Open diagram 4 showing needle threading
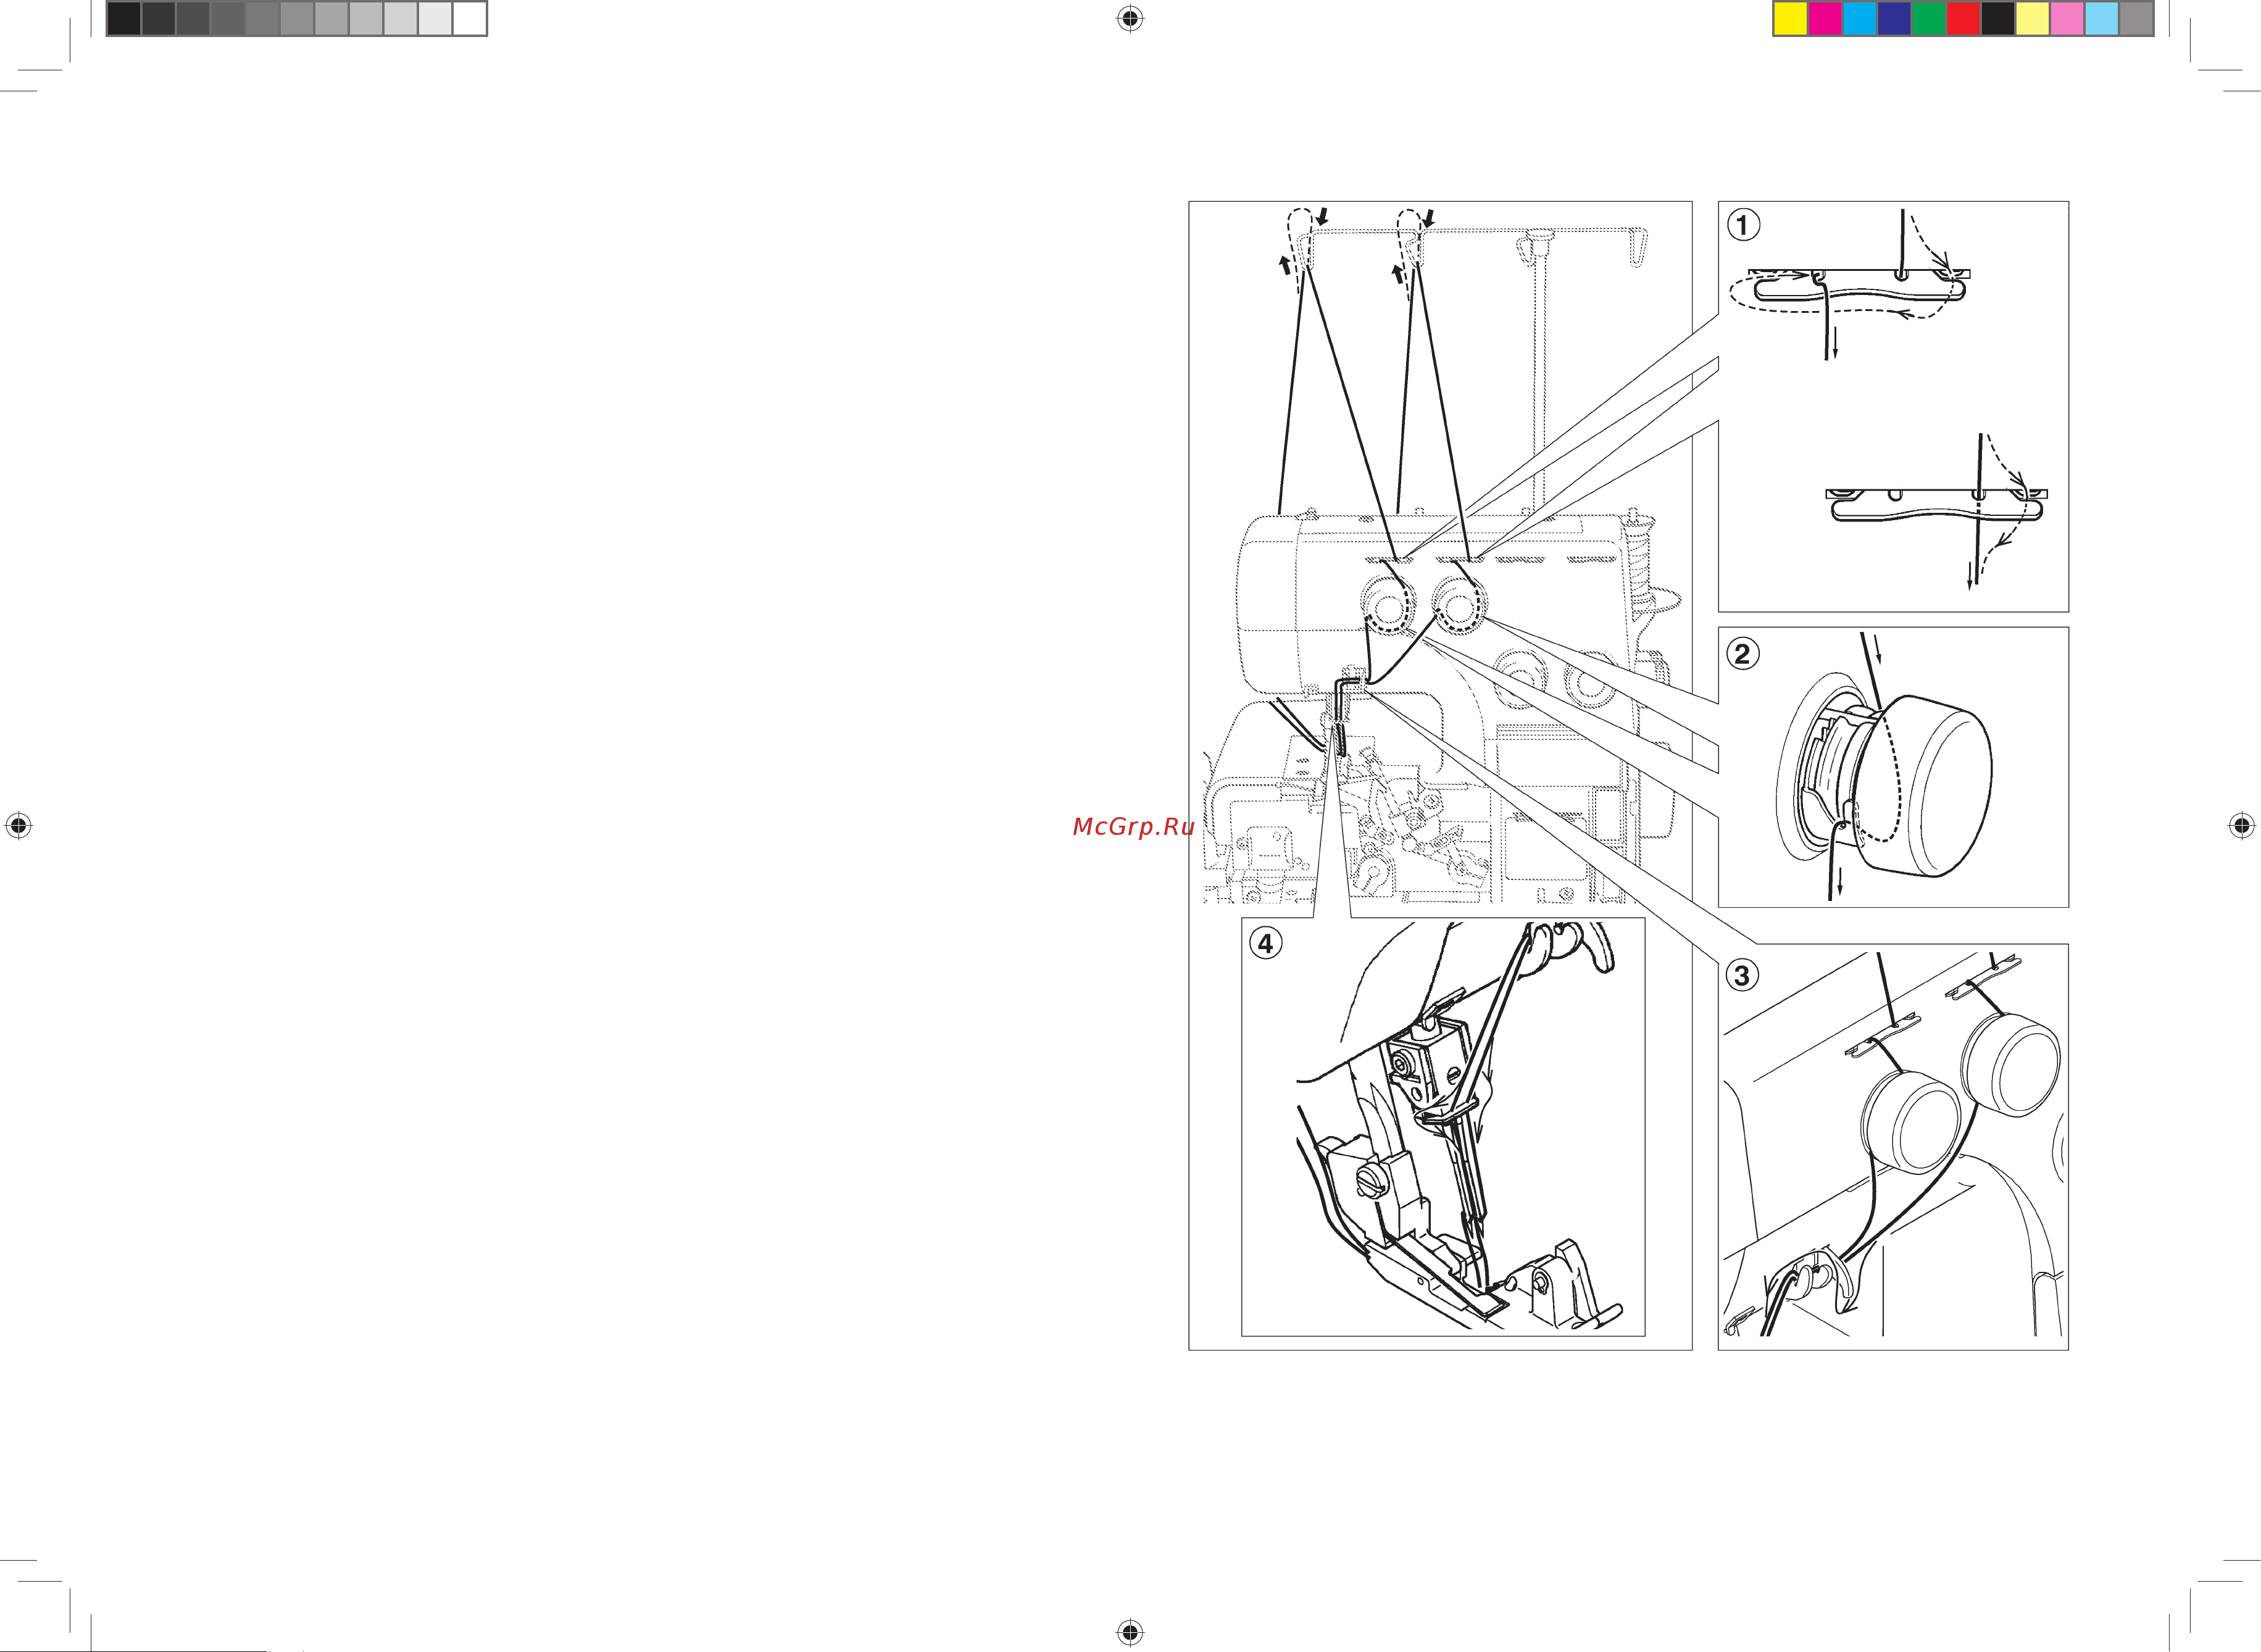 point(1443,1127)
